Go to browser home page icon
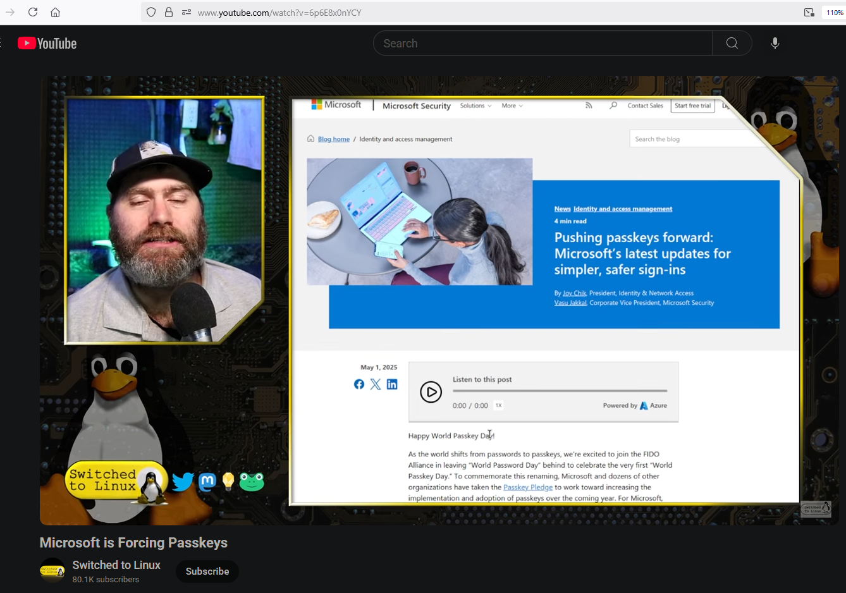The width and height of the screenshot is (846, 593). pos(56,12)
